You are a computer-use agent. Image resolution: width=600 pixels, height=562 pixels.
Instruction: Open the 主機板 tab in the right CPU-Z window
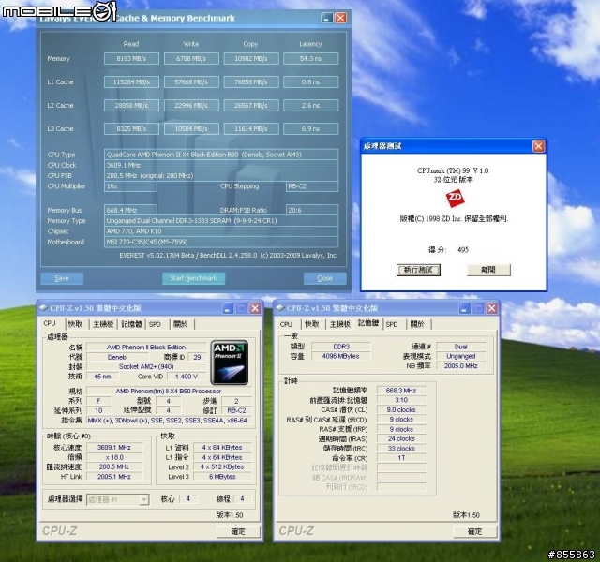(339, 324)
